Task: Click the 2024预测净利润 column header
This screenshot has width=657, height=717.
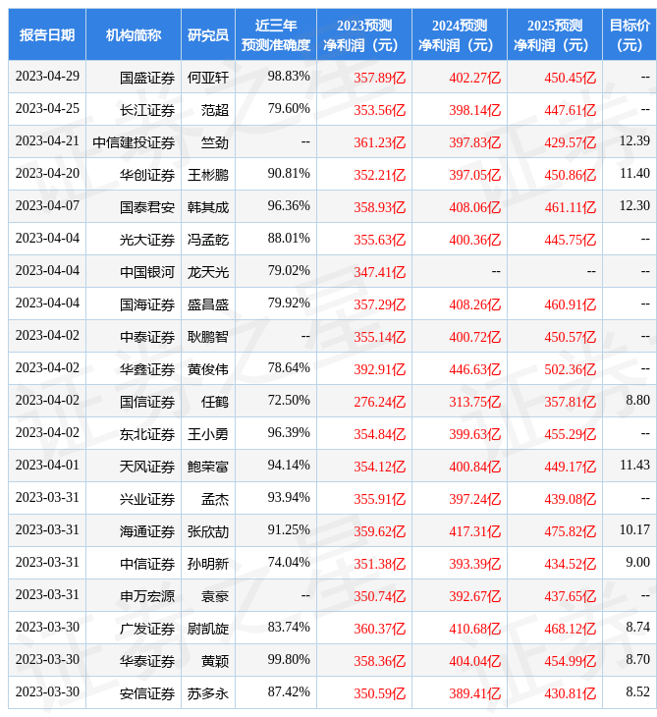Action: coord(460,35)
